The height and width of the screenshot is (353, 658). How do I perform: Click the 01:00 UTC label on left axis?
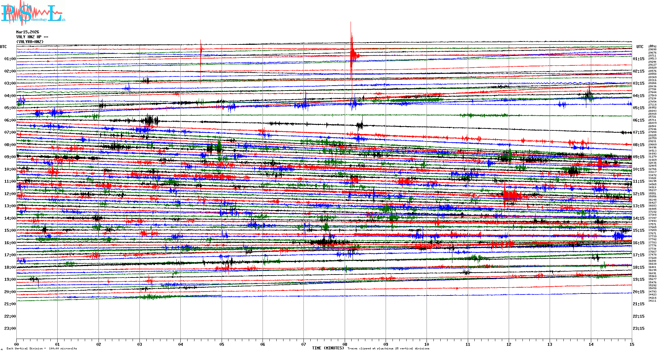pyautogui.click(x=10, y=59)
